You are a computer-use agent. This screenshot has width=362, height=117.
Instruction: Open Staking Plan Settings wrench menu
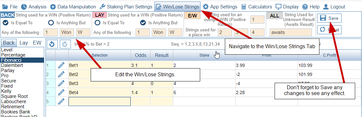pyautogui.click(x=126, y=7)
